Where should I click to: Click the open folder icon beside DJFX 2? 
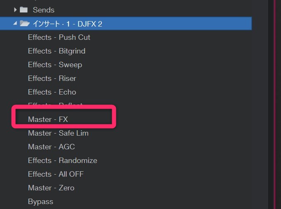(x=24, y=24)
